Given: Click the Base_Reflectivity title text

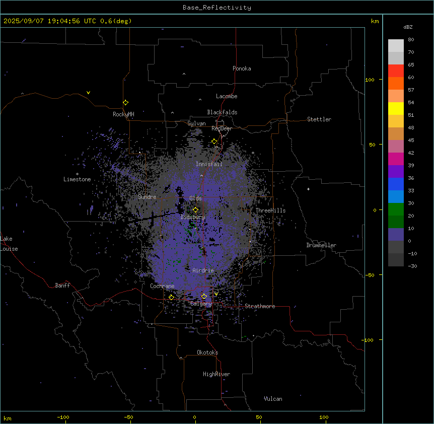Looking at the screenshot, I should click(x=217, y=8).
